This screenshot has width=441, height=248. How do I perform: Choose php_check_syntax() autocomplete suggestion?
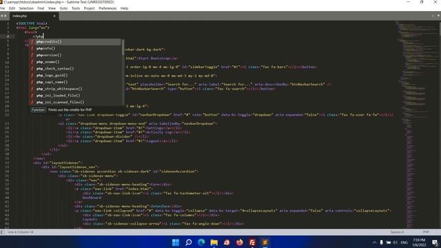75,69
